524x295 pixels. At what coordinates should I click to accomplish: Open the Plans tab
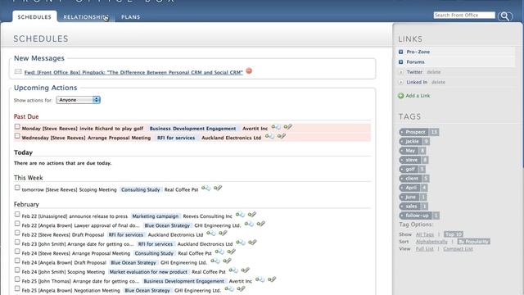coord(131,16)
